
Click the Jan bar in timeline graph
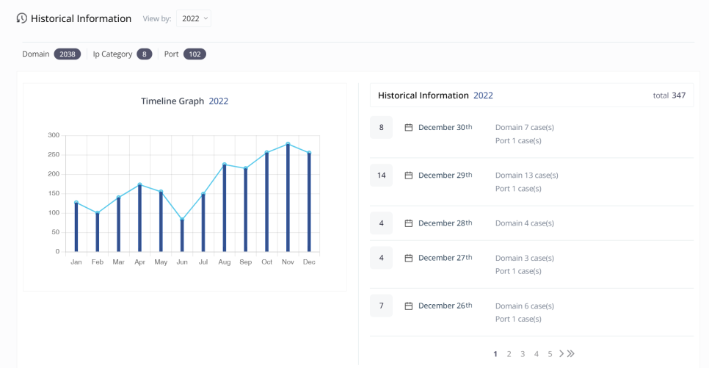[x=76, y=227]
